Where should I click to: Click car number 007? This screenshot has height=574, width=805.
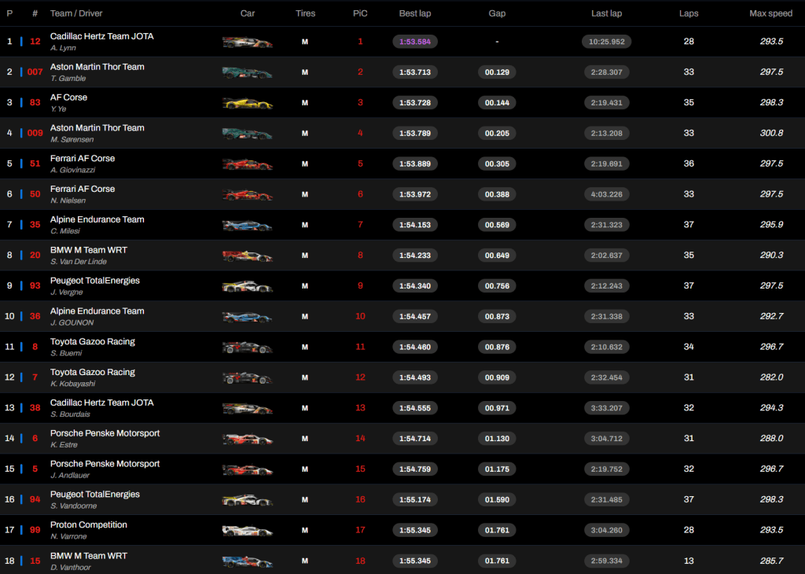pos(35,72)
